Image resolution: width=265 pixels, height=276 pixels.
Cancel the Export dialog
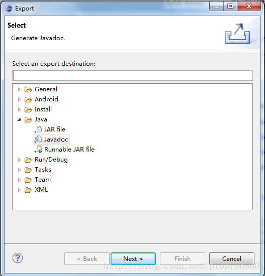coord(232,259)
